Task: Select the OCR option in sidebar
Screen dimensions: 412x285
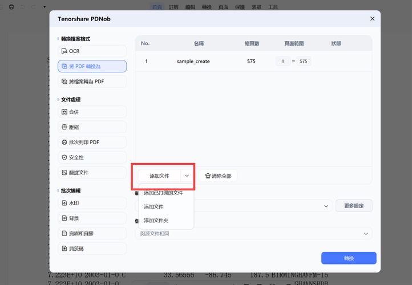Action: pos(92,51)
